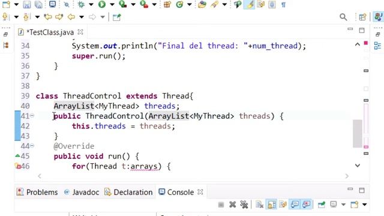Click the Pin Editor icon

tap(116, 17)
